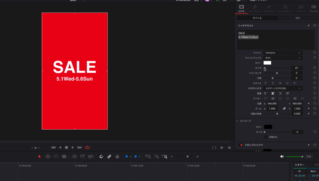The width and height of the screenshot is (319, 181).
Task: Toggle the linked selection chain icon
Action: point(109,156)
